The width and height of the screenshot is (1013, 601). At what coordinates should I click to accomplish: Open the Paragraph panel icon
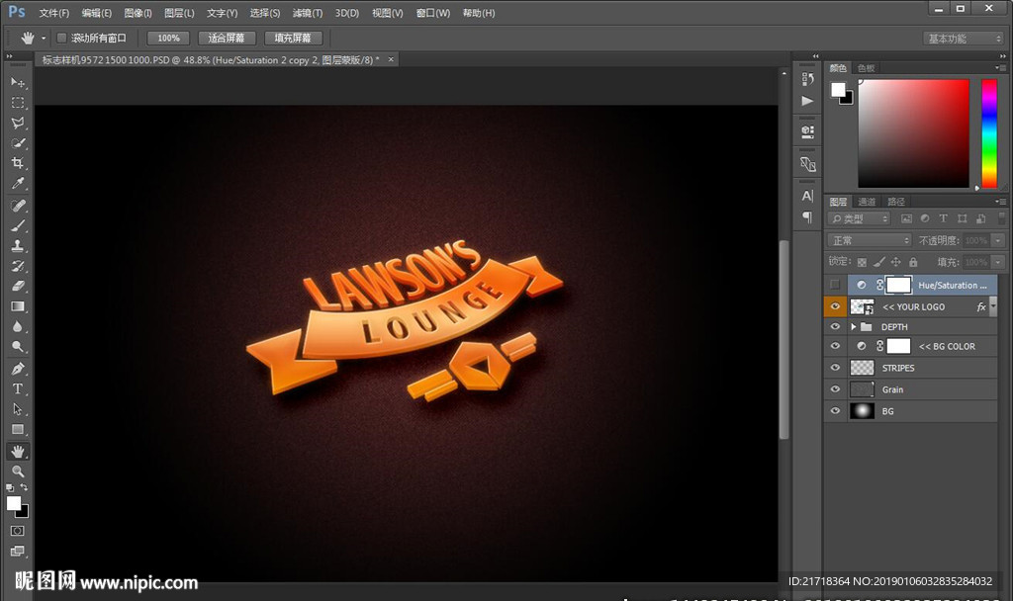pyautogui.click(x=807, y=216)
